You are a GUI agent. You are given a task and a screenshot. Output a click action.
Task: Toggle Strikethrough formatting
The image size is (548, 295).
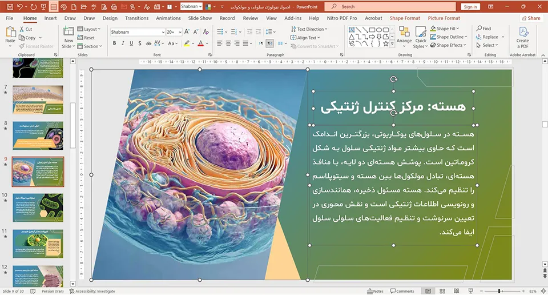point(148,43)
